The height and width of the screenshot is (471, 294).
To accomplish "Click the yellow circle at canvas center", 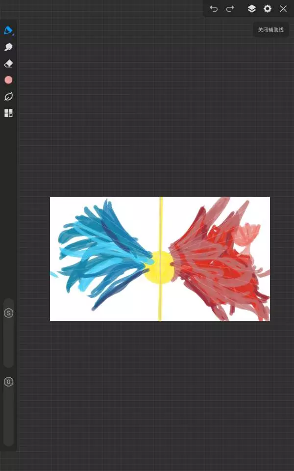I will 158,268.
